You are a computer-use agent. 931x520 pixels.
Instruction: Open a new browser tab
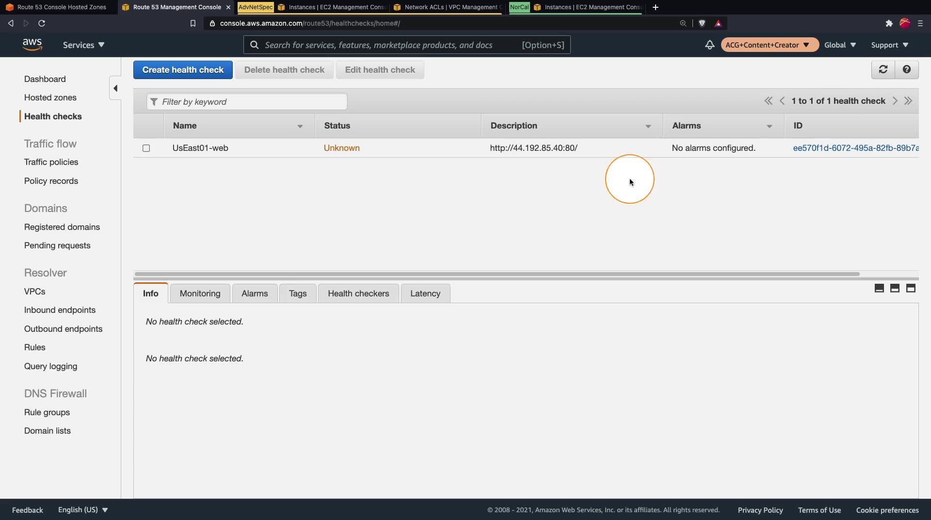pyautogui.click(x=656, y=7)
